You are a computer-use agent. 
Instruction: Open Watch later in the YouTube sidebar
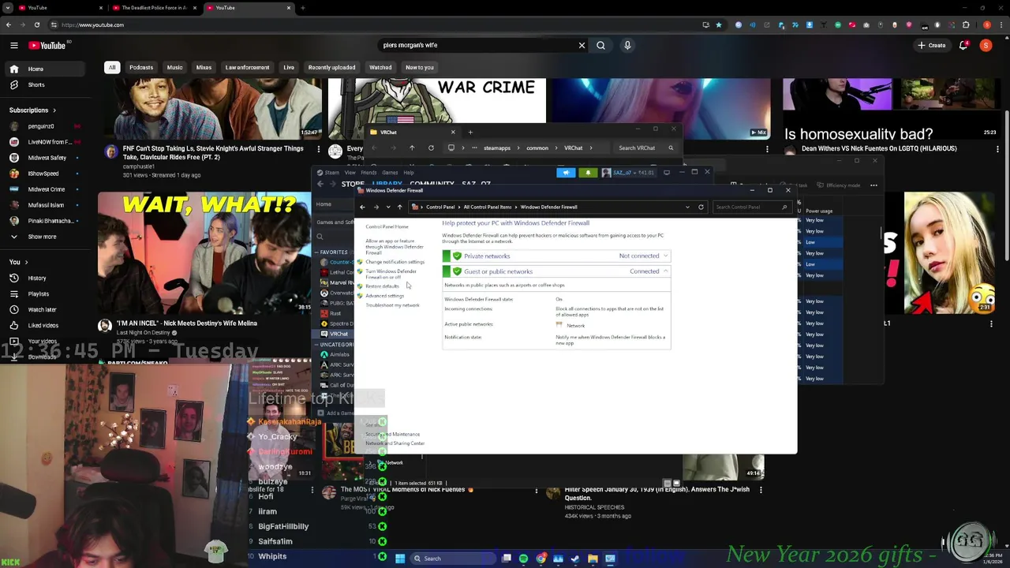[x=42, y=309]
